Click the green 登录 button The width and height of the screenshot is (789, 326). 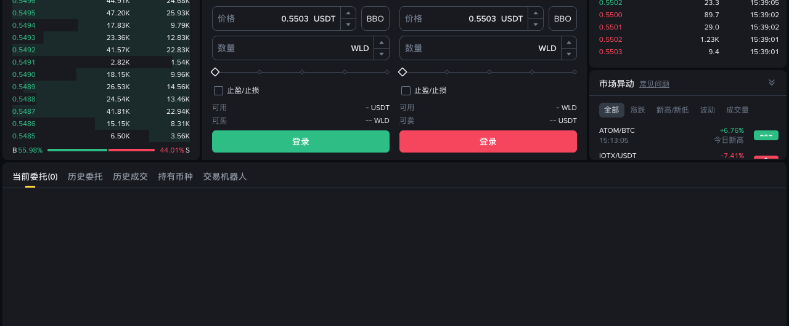[x=301, y=141]
